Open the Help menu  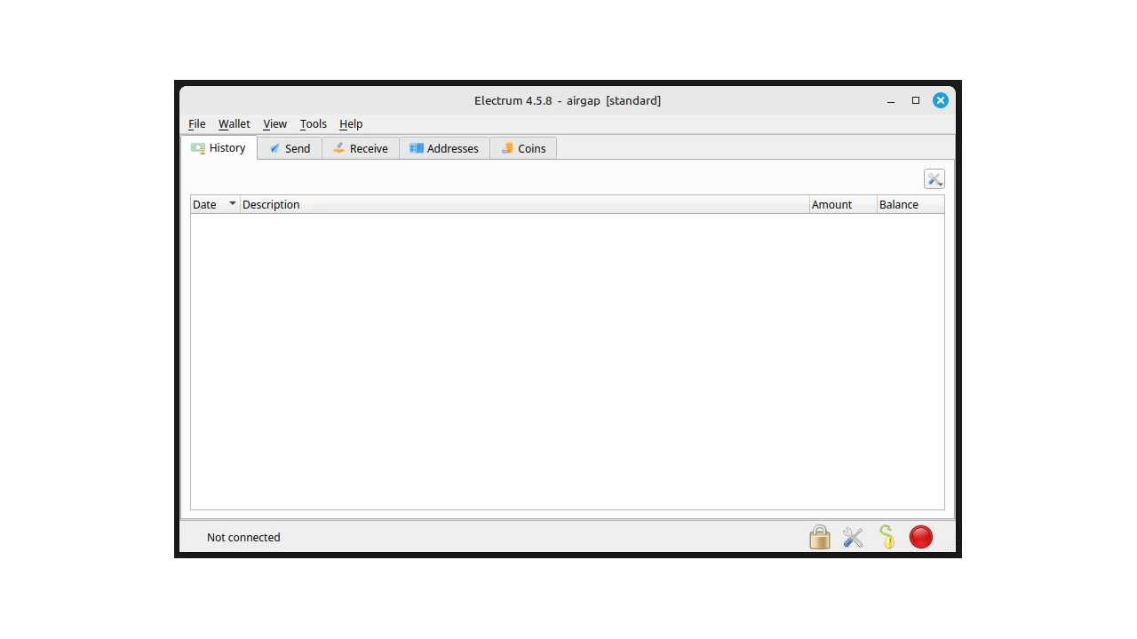351,124
